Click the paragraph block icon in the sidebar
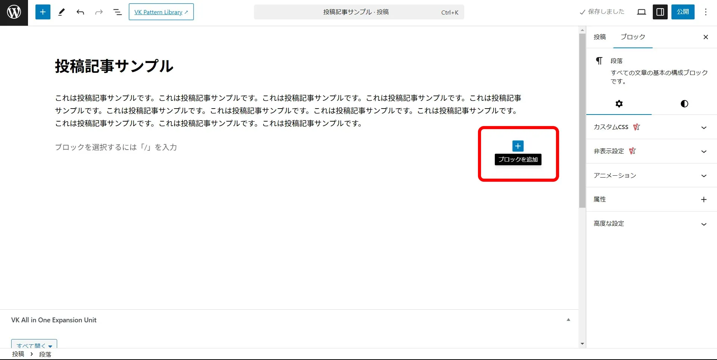717x360 pixels. (599, 60)
